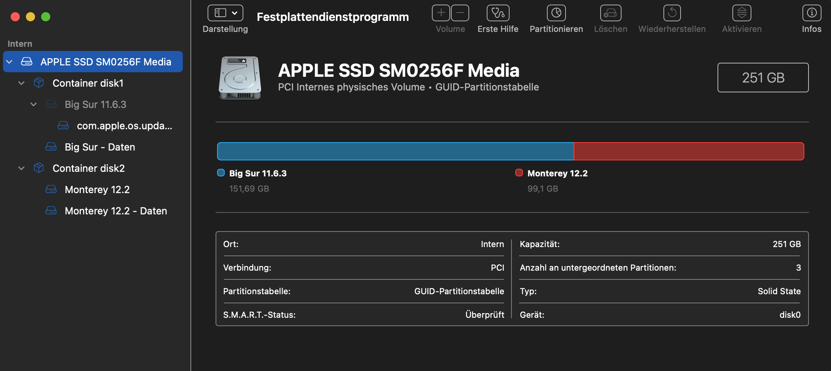Click the blue Big Sur partition bar segment
Image resolution: width=831 pixels, height=371 pixels.
coord(395,151)
